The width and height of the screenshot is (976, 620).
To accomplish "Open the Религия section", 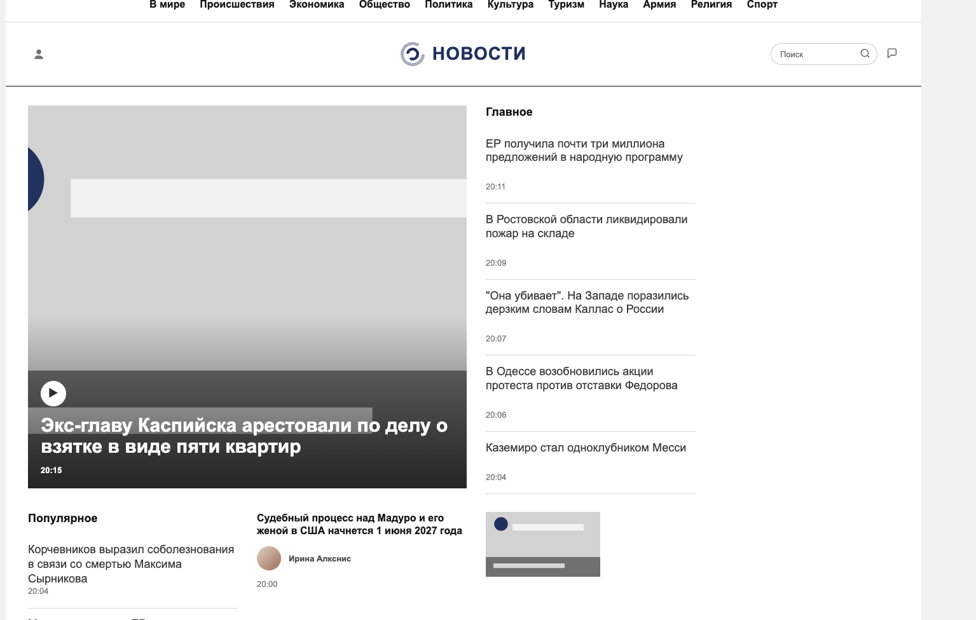I will [x=711, y=4].
